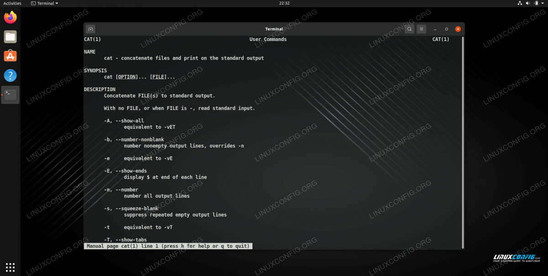This screenshot has width=548, height=276.
Task: Open the Terminal hamburger menu
Action: click(422, 29)
